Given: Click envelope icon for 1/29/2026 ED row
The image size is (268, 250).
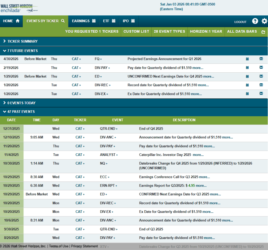Looking at the screenshot, I should tap(261, 76).
